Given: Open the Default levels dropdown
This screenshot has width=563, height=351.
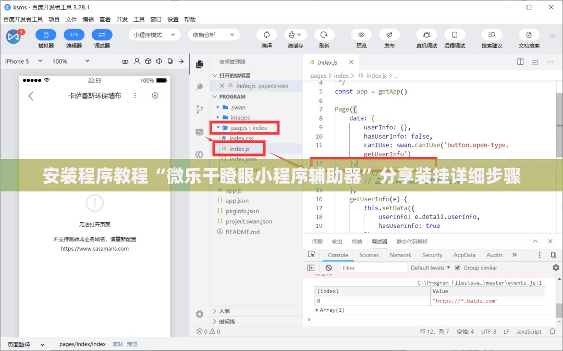Looking at the screenshot, I should 430,268.
